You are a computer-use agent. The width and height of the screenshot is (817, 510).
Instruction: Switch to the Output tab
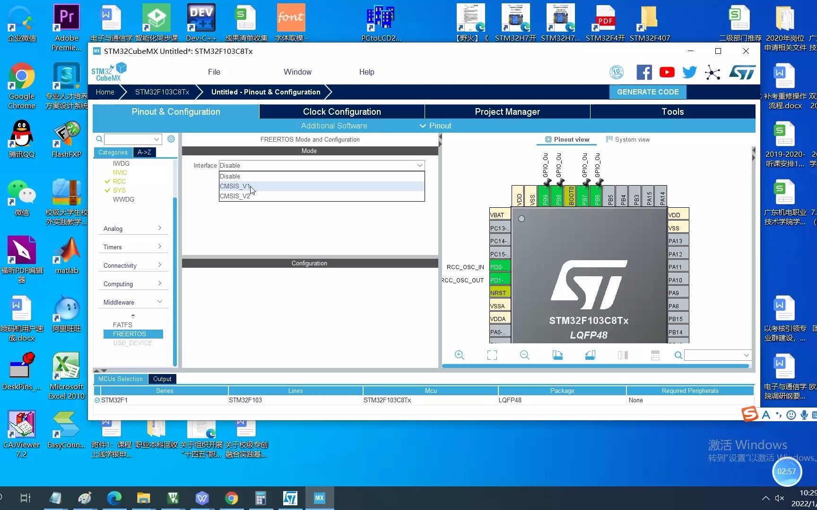tap(162, 379)
